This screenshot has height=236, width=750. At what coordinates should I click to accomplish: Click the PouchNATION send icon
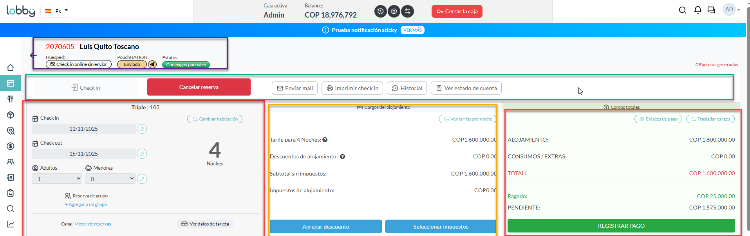click(152, 64)
